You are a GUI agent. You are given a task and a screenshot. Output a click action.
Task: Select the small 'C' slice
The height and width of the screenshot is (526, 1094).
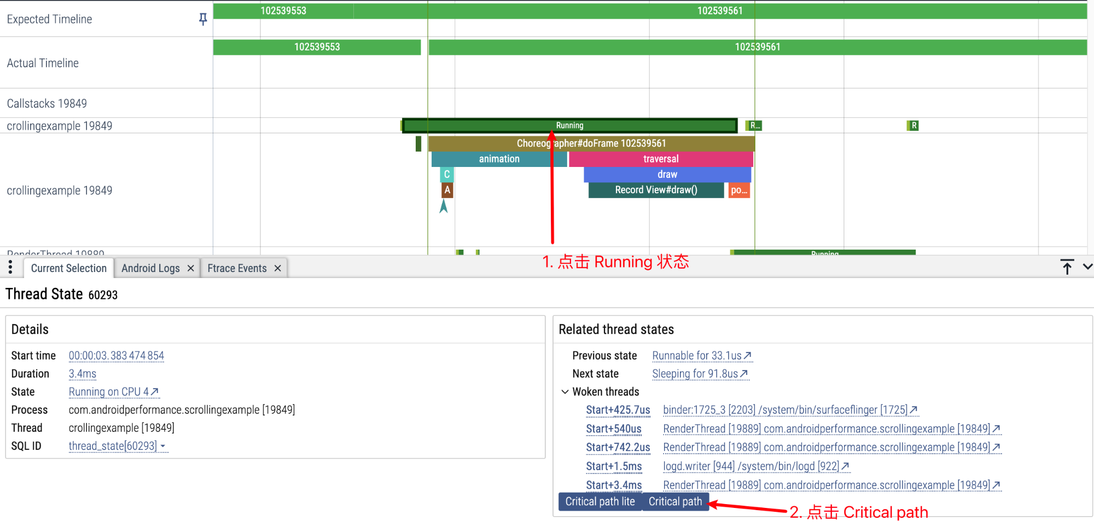447,175
